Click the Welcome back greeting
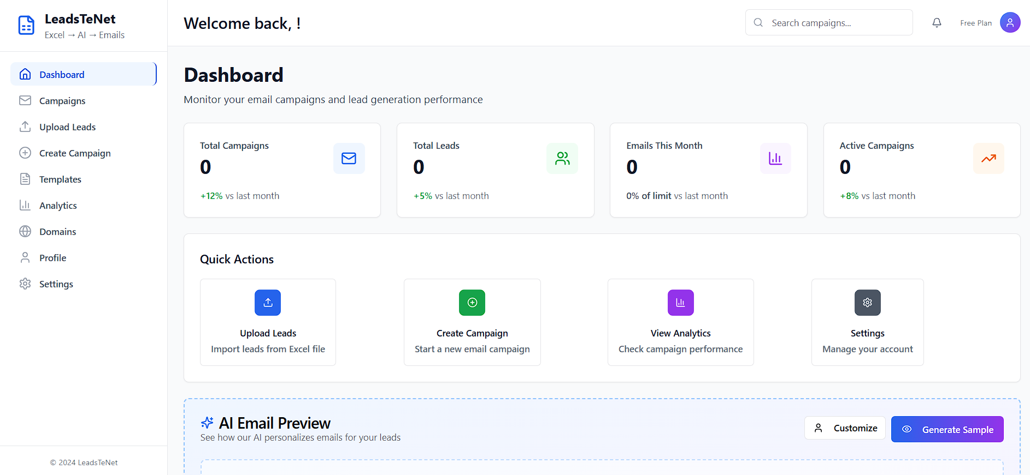Image resolution: width=1030 pixels, height=475 pixels. coord(242,23)
